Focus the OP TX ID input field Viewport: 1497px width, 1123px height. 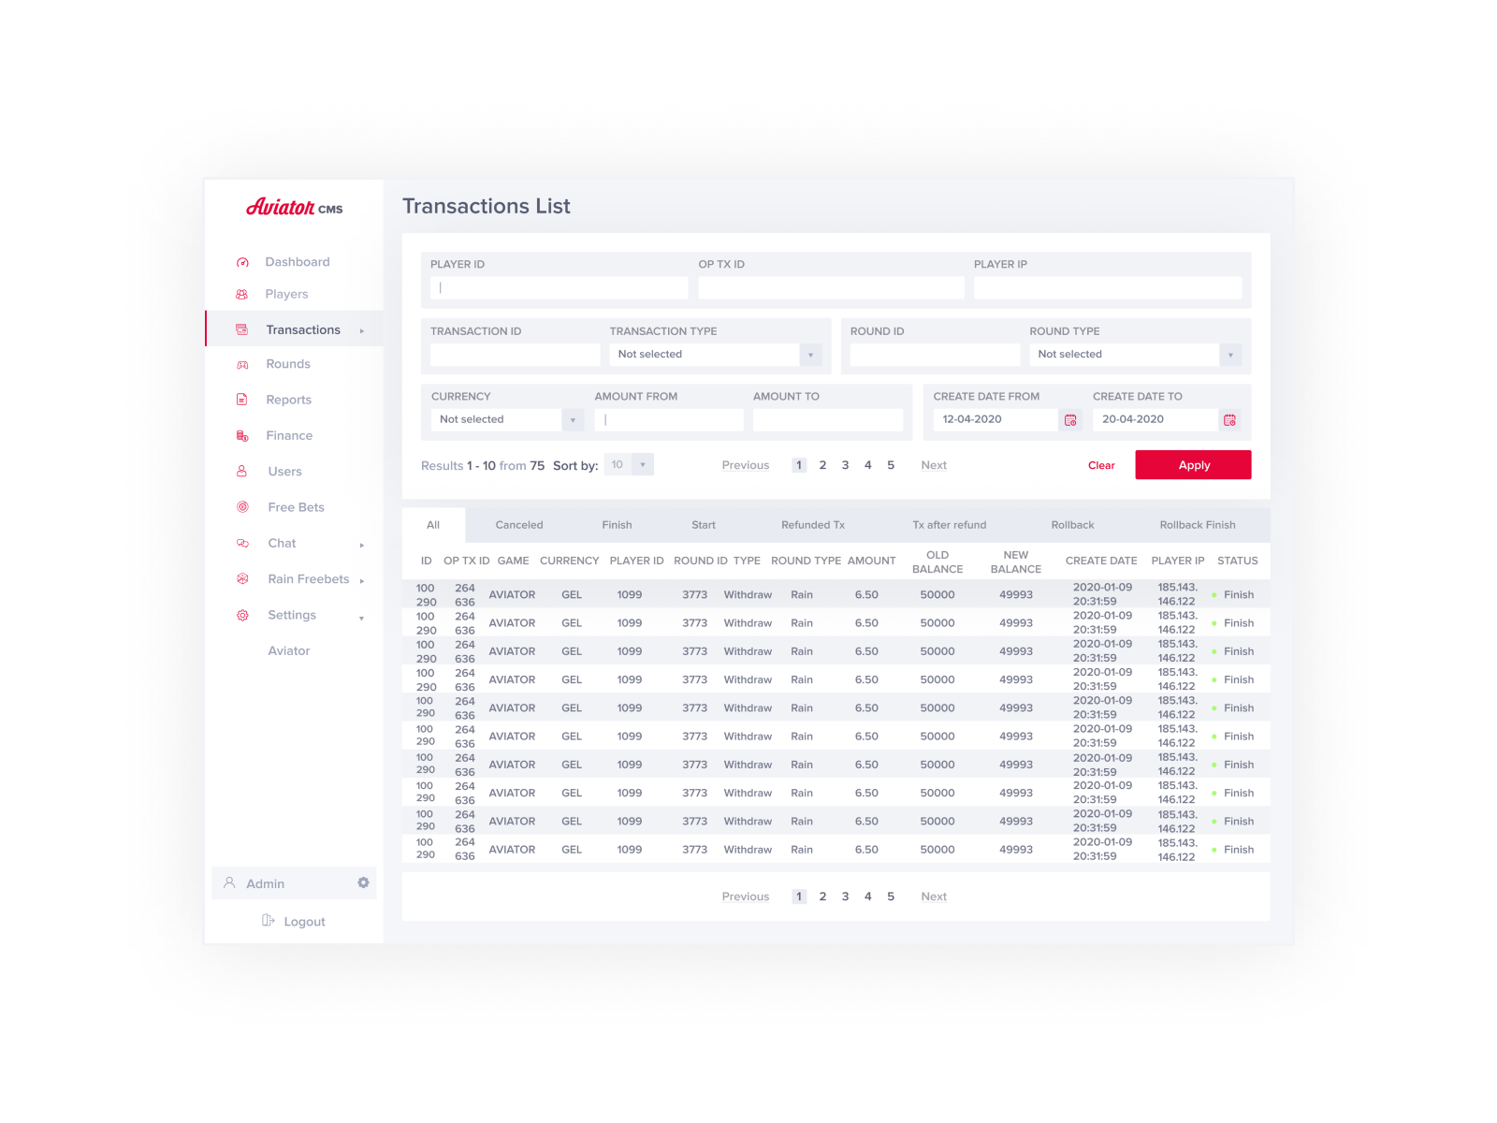[x=831, y=288]
